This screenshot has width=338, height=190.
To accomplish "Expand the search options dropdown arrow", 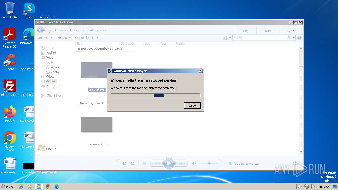I will (294, 38).
